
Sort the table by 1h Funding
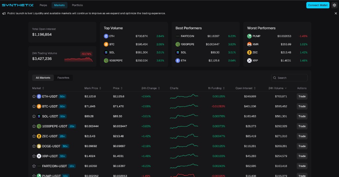click(217, 88)
